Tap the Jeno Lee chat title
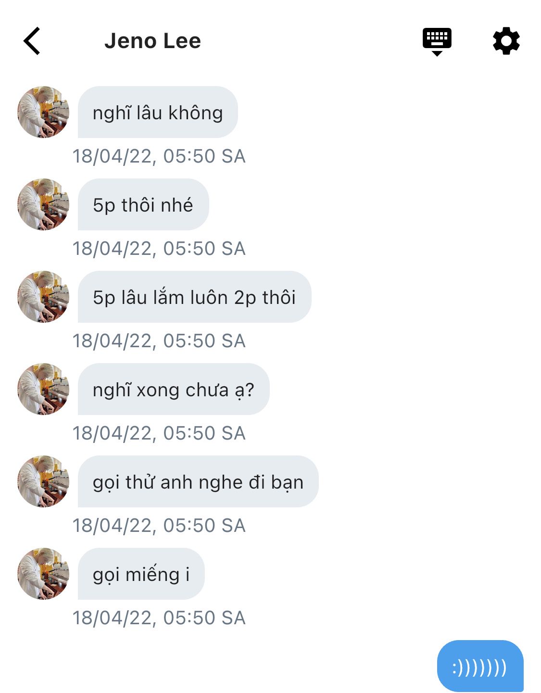541x693 pixels. 152,41
